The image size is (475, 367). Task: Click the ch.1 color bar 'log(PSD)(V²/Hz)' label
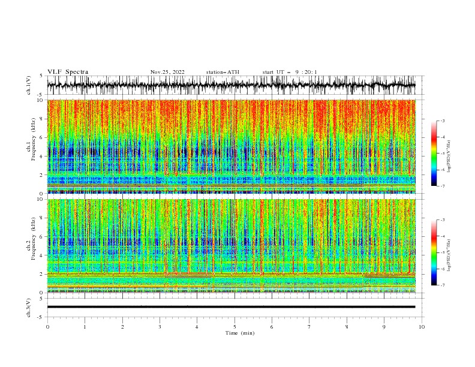pyautogui.click(x=449, y=157)
